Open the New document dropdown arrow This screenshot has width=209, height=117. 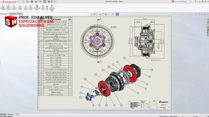(x=25, y=2)
